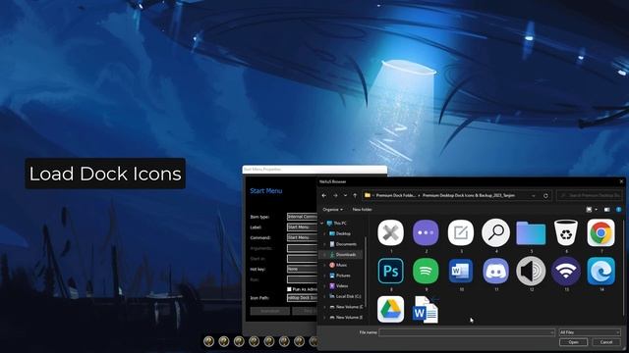Open Documents in the navigation pane
This screenshot has height=353, width=629.
click(x=343, y=244)
